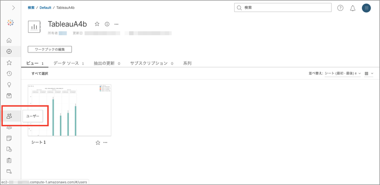Open Recommendations lightbulb icon in sidebar
Screen dimensions: 380x185
click(9, 85)
